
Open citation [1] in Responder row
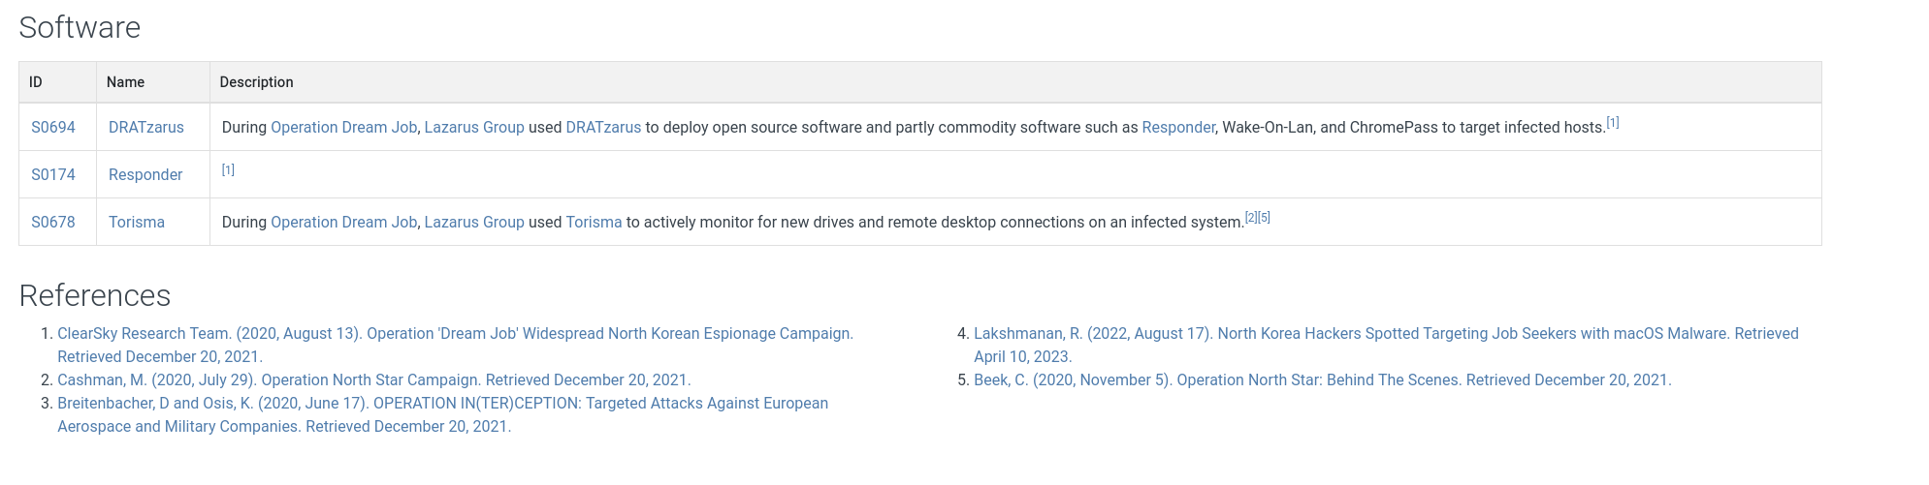point(228,169)
